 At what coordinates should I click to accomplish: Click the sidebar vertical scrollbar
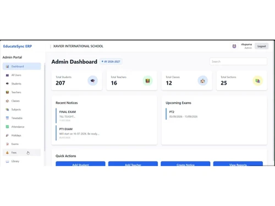pyautogui.click(x=45, y=107)
